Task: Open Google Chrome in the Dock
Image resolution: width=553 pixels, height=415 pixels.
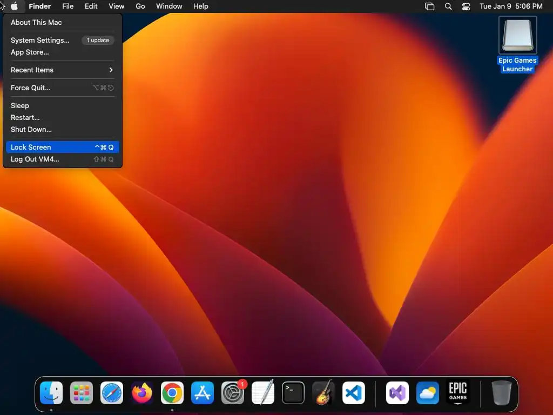Action: [172, 393]
